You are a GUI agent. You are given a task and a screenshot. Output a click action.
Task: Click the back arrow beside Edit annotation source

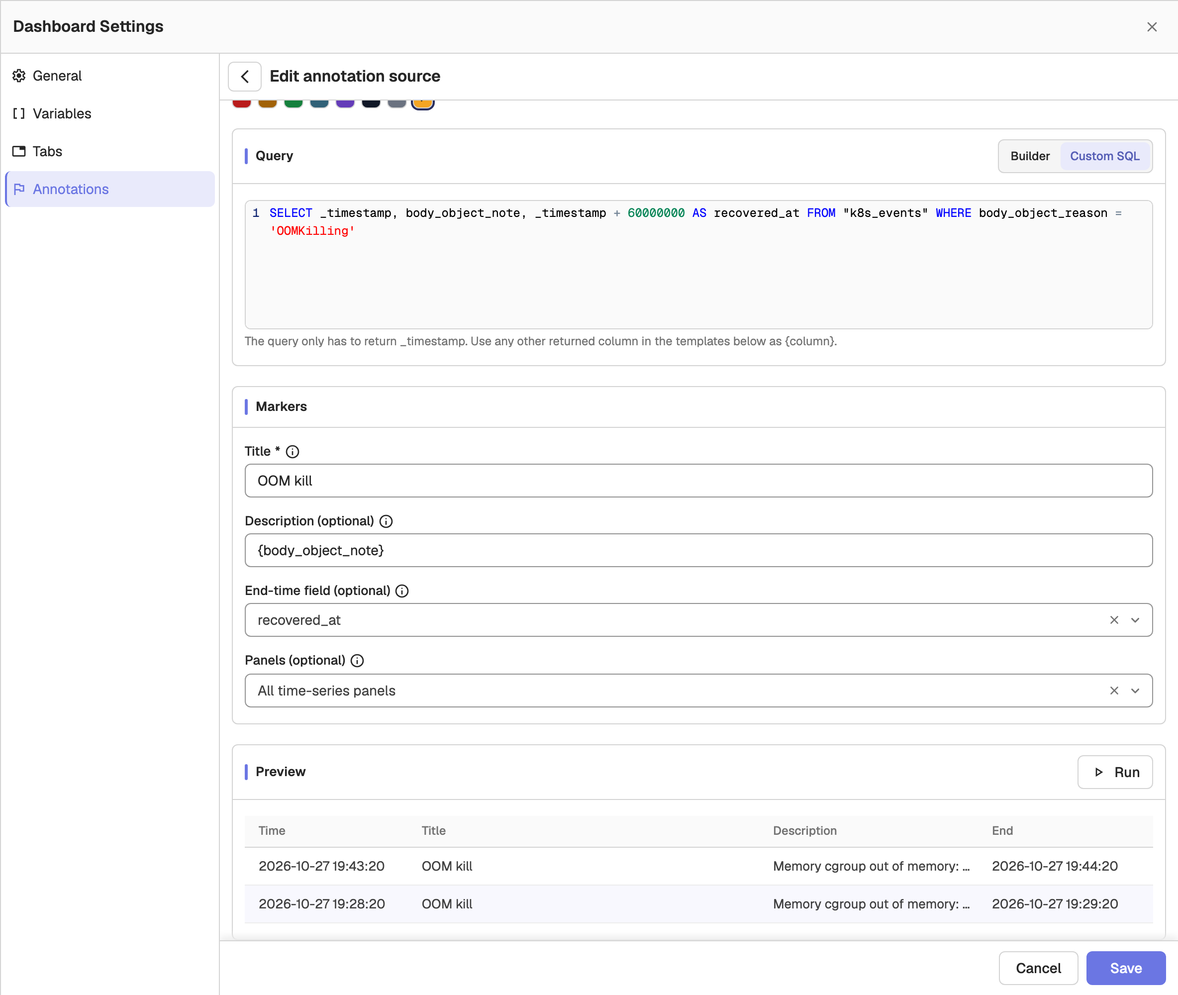pos(244,76)
